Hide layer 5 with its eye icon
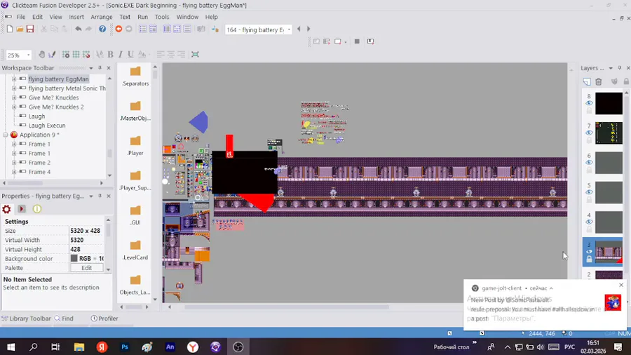631x355 pixels. coord(589,192)
